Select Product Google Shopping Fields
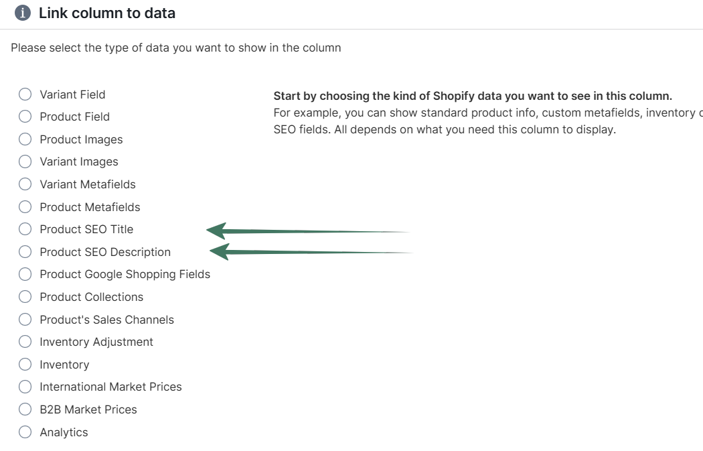Image resolution: width=703 pixels, height=451 pixels. (x=25, y=273)
